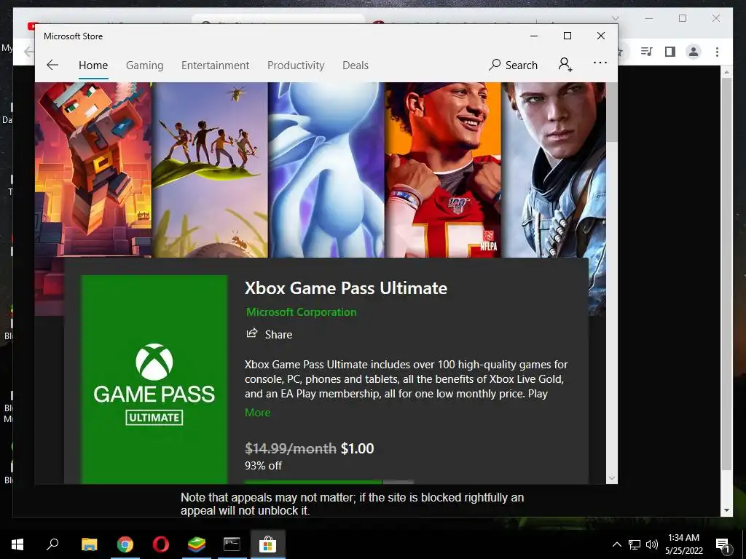The image size is (746, 559).
Task: Click the Chrome page scrollbar down arrow
Action: point(726,510)
